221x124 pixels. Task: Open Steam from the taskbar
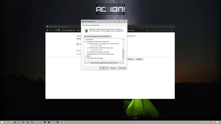(32, 122)
